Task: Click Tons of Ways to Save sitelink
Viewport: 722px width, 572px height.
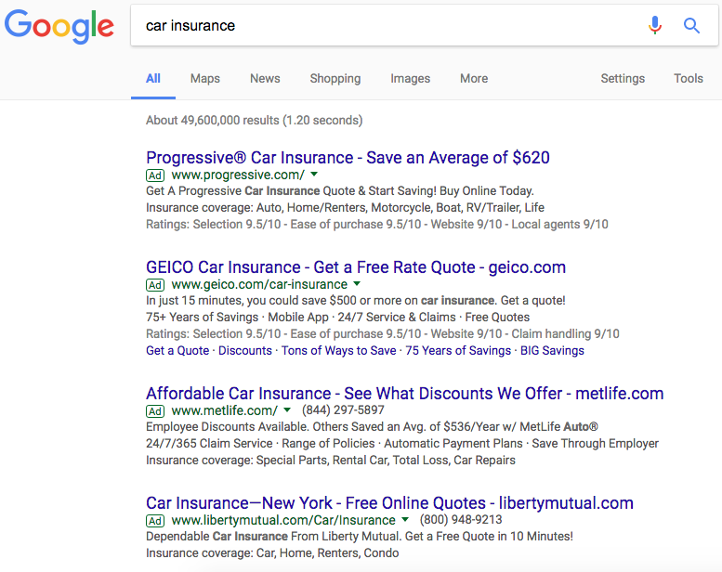Action: click(338, 351)
